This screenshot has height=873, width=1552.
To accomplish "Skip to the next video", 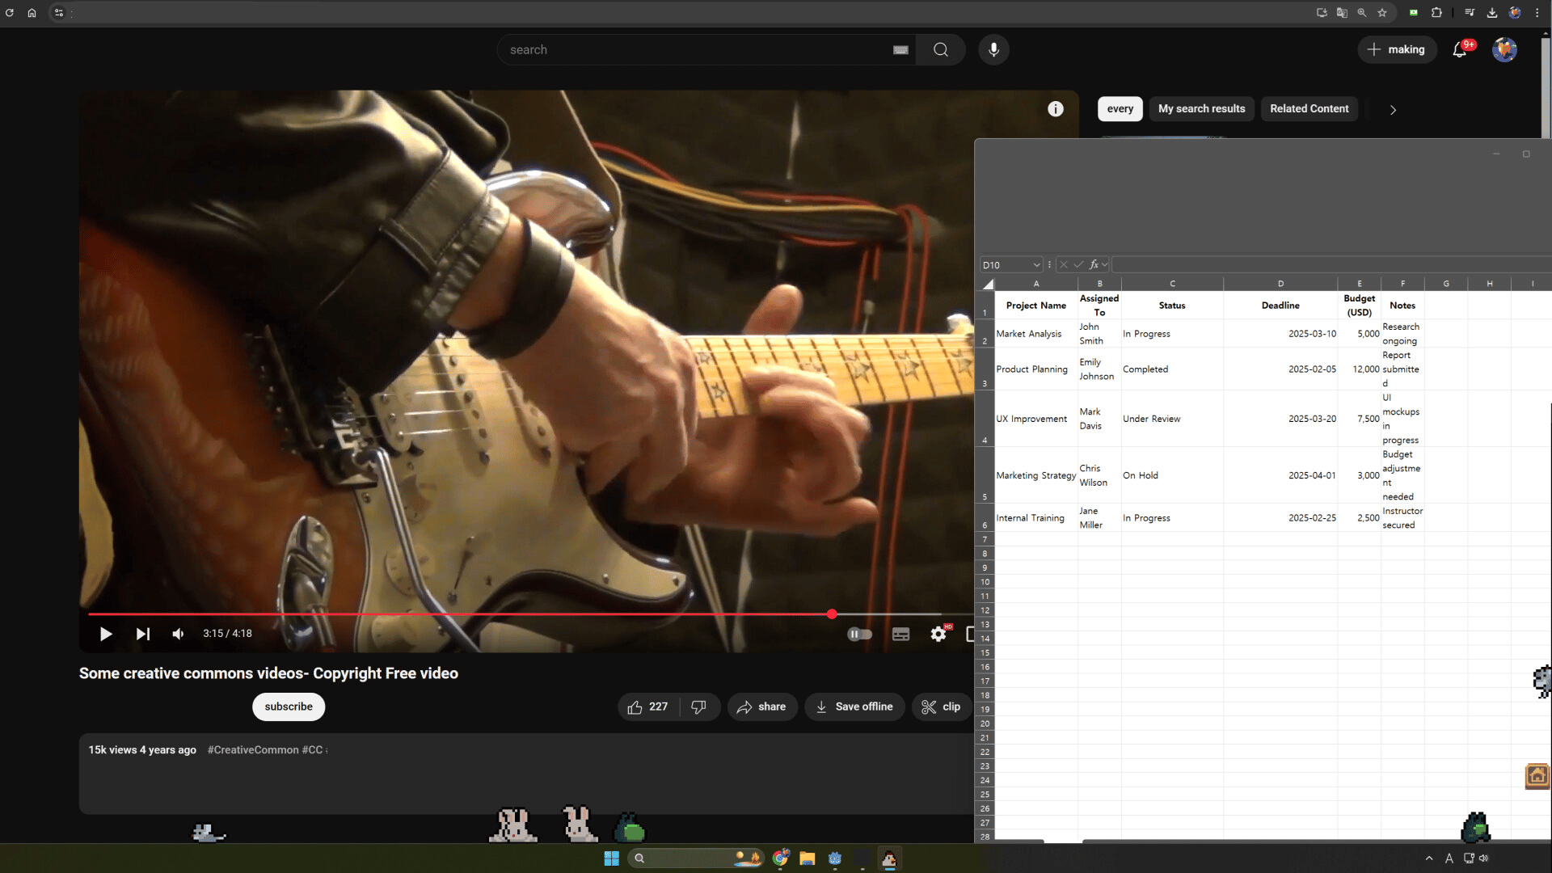I will (x=142, y=634).
